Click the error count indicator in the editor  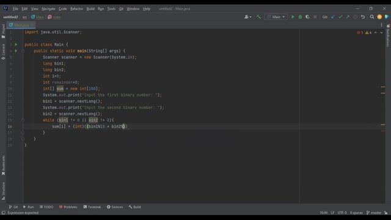point(360,32)
